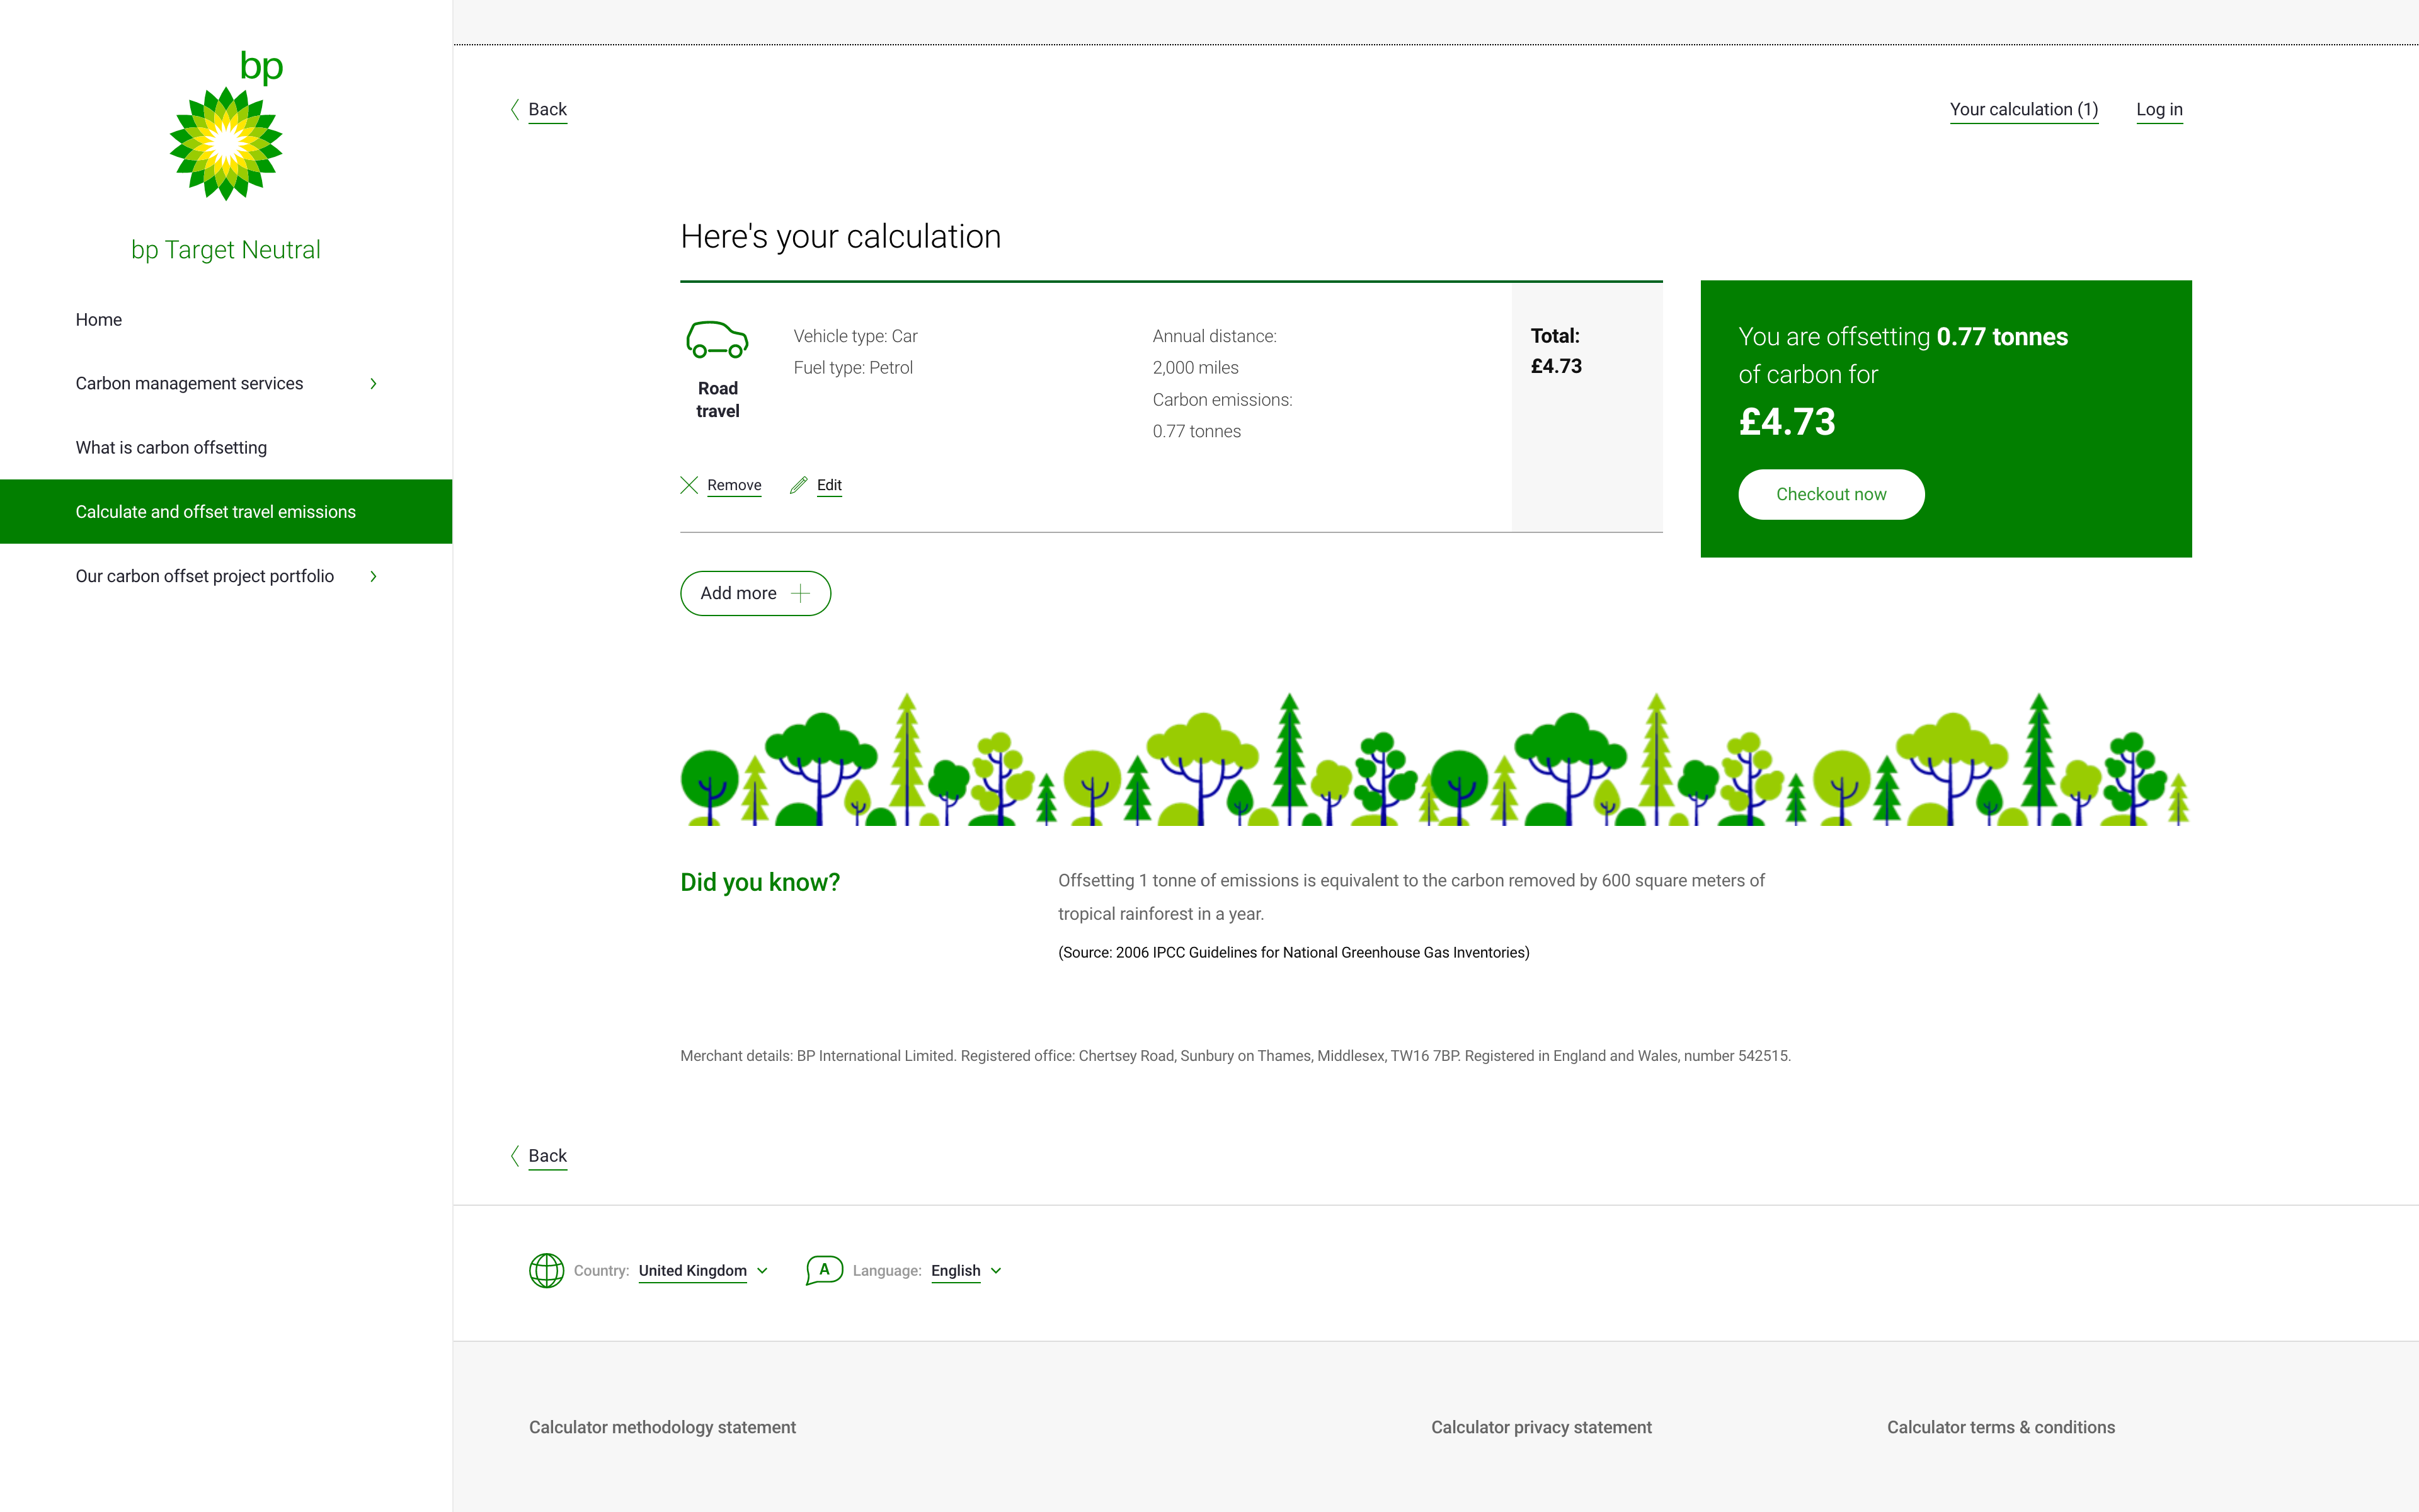Click the language speech bubble icon
This screenshot has width=2419, height=1512.
[824, 1270]
